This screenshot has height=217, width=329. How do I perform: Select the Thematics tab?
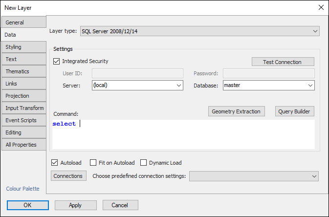point(23,71)
